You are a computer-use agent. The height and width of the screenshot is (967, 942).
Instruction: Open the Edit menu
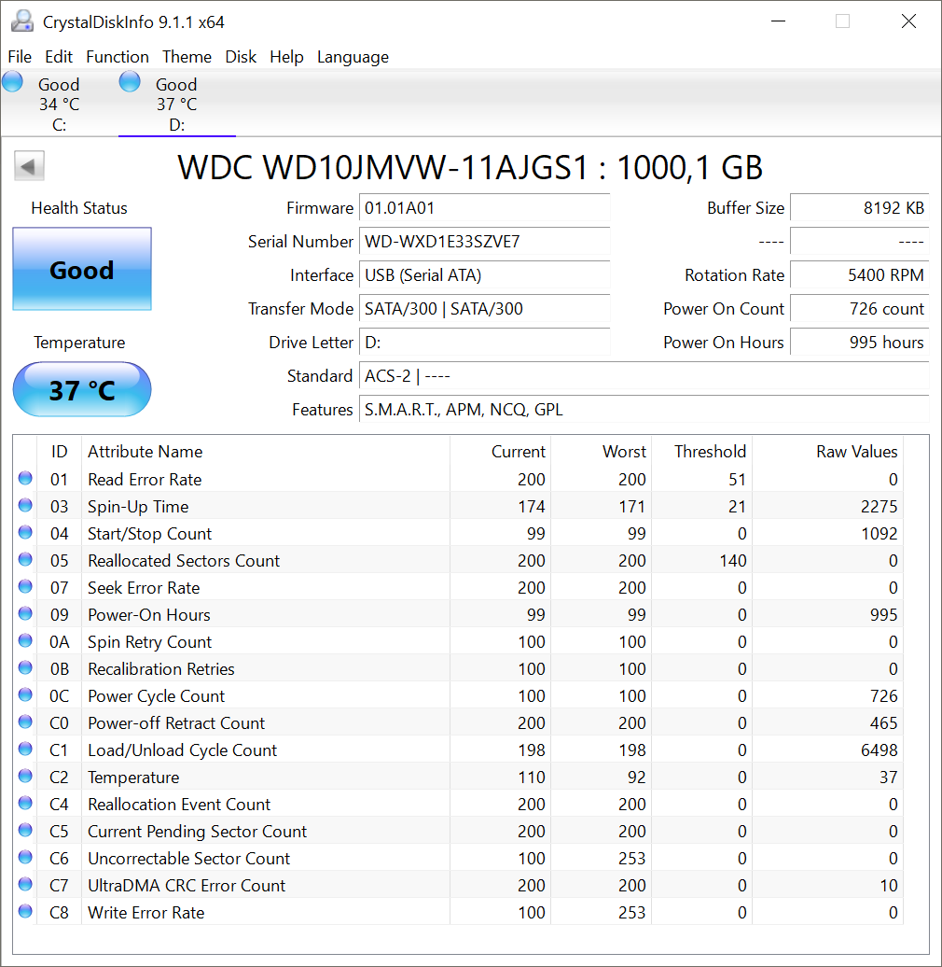click(x=59, y=57)
